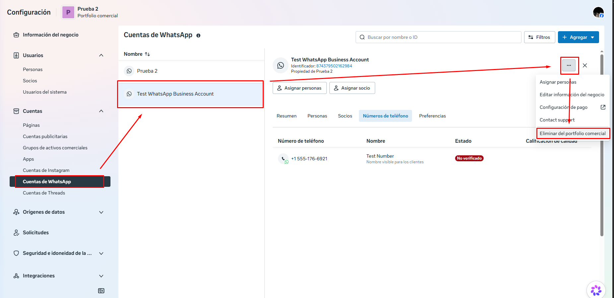Open Información del negocio in sidebar
The image size is (614, 298).
[51, 35]
